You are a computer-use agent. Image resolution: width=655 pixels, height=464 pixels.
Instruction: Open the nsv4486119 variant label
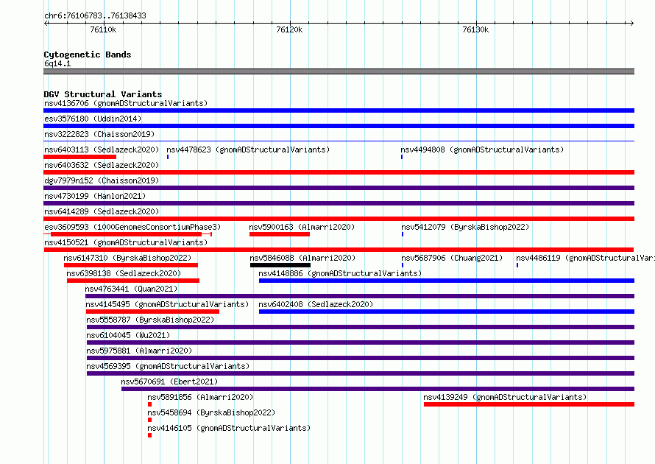585,258
